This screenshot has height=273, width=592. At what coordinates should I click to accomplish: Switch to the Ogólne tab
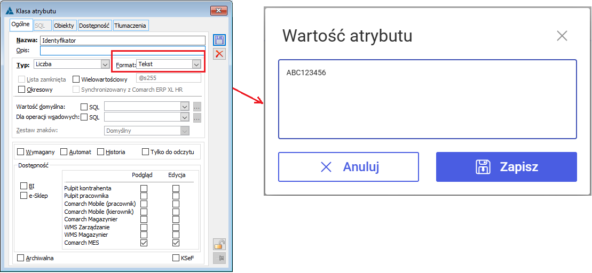[x=21, y=25]
